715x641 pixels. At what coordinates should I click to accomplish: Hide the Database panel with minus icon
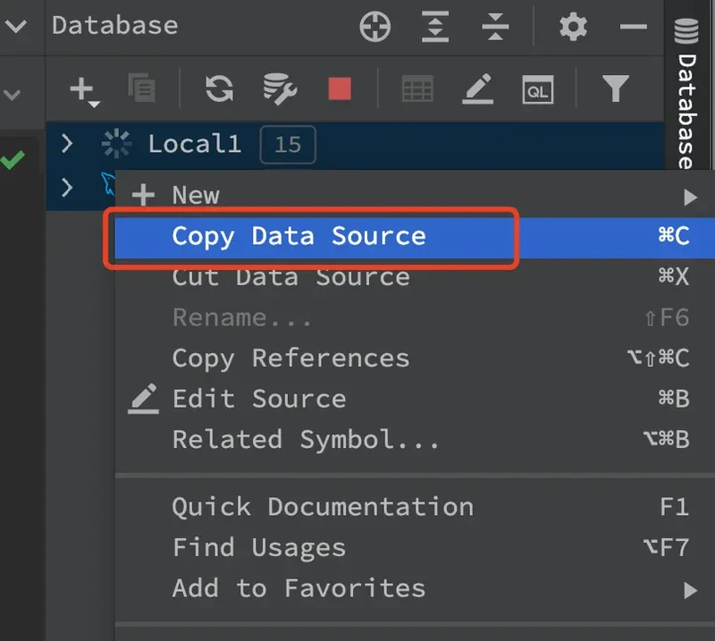click(633, 28)
